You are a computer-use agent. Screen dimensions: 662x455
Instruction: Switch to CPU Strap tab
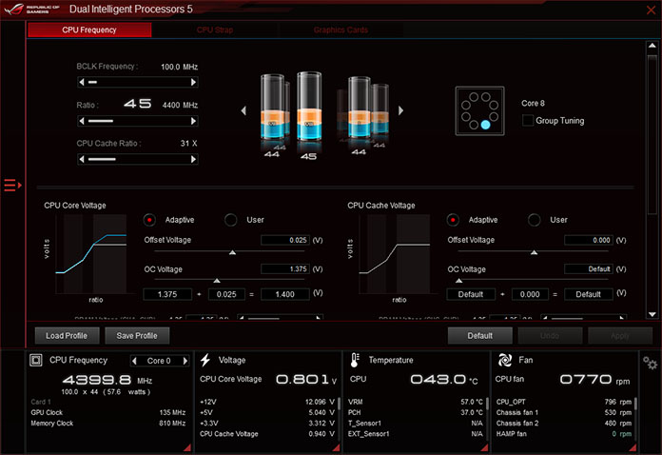pos(215,30)
